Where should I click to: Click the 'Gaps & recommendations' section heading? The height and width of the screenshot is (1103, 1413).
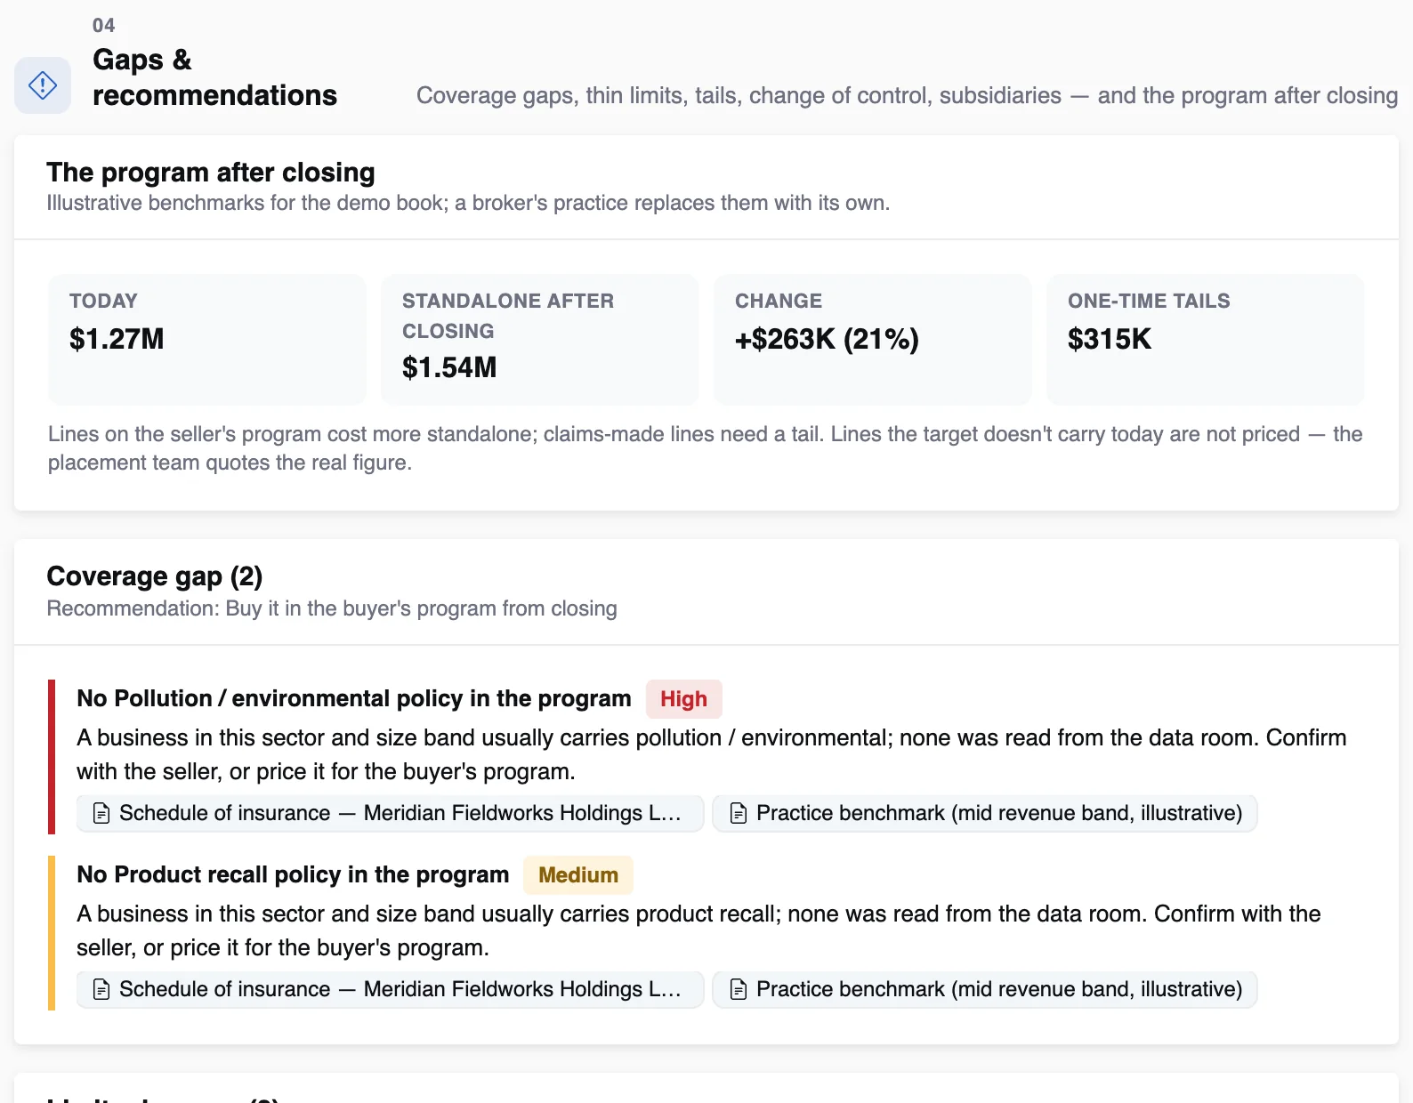pyautogui.click(x=214, y=77)
